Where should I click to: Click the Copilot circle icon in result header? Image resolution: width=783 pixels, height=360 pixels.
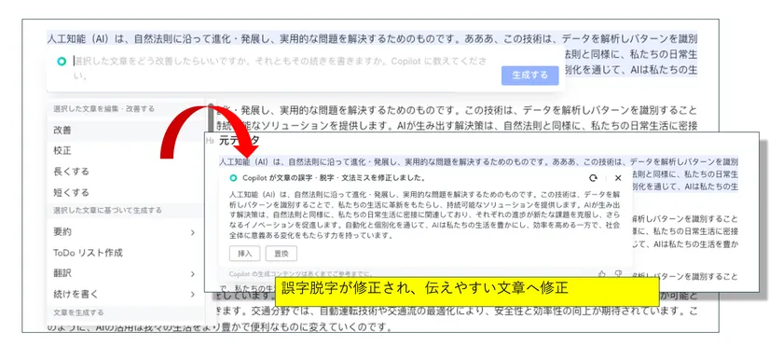point(233,178)
